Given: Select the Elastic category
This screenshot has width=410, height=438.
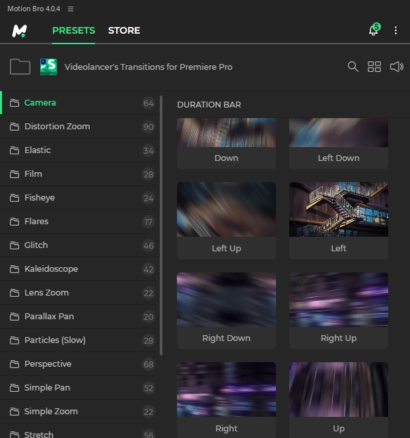Looking at the screenshot, I should click(79, 150).
